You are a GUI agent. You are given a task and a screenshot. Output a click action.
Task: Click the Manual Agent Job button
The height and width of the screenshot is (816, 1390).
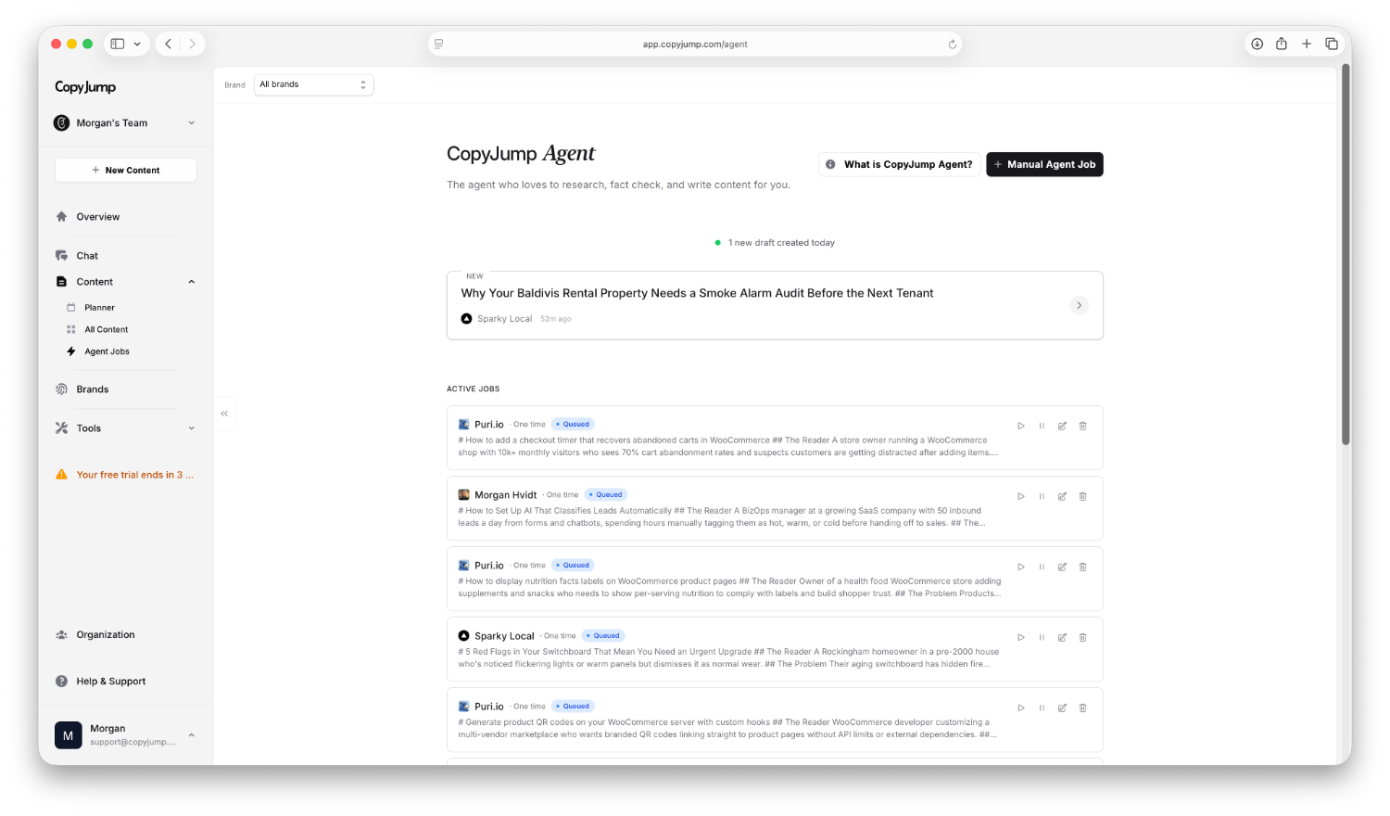pyautogui.click(x=1044, y=164)
